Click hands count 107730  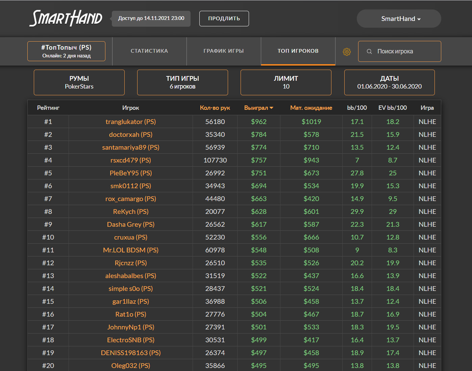tap(215, 160)
